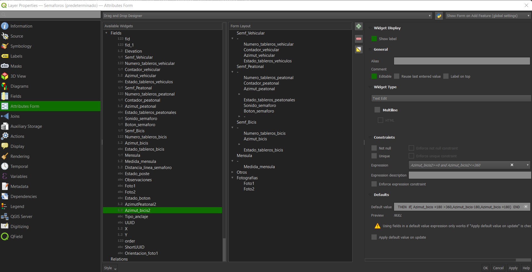Enable the Multiline checkbox
The height and width of the screenshot is (272, 532).
[x=377, y=110]
